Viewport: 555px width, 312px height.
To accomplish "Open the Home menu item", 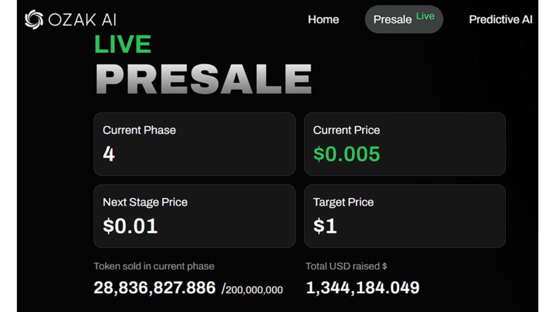I will coord(323,19).
